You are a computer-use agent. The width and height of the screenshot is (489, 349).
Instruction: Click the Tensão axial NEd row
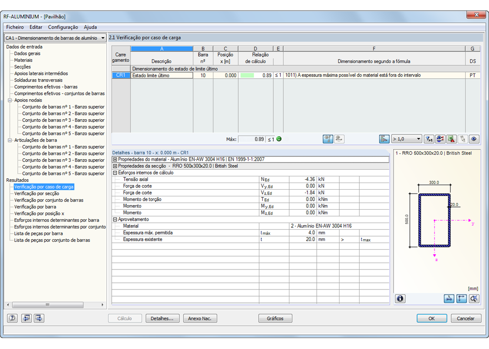pos(250,179)
